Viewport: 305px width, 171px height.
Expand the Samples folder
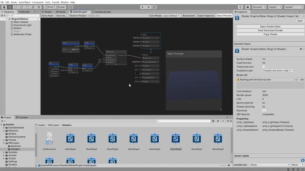(x=4, y=152)
